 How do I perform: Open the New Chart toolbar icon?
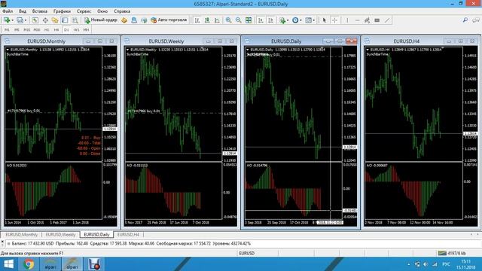tap(7, 20)
